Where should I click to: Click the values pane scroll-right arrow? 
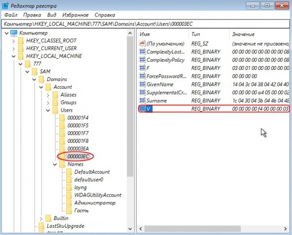[286, 229]
